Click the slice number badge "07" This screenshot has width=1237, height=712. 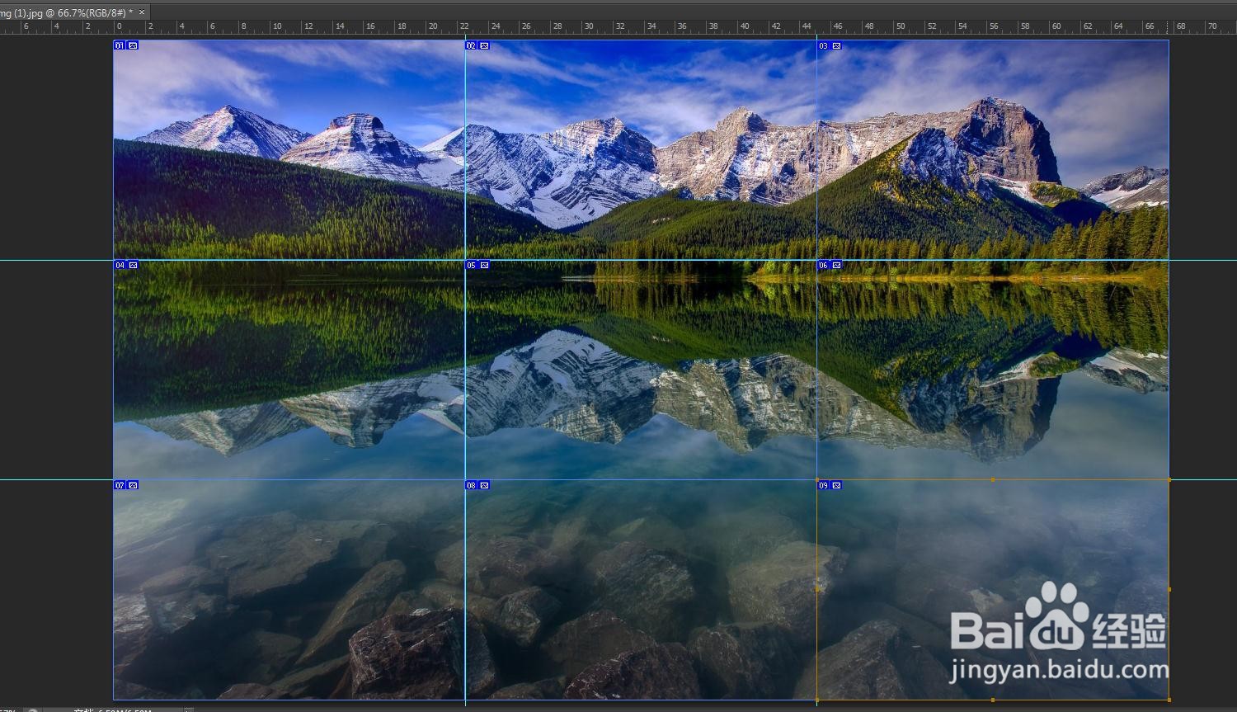coord(120,485)
